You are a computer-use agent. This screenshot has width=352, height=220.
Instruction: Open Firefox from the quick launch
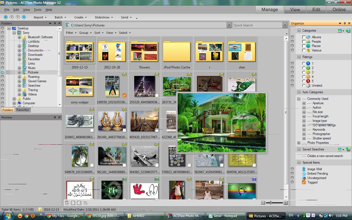[33, 216]
